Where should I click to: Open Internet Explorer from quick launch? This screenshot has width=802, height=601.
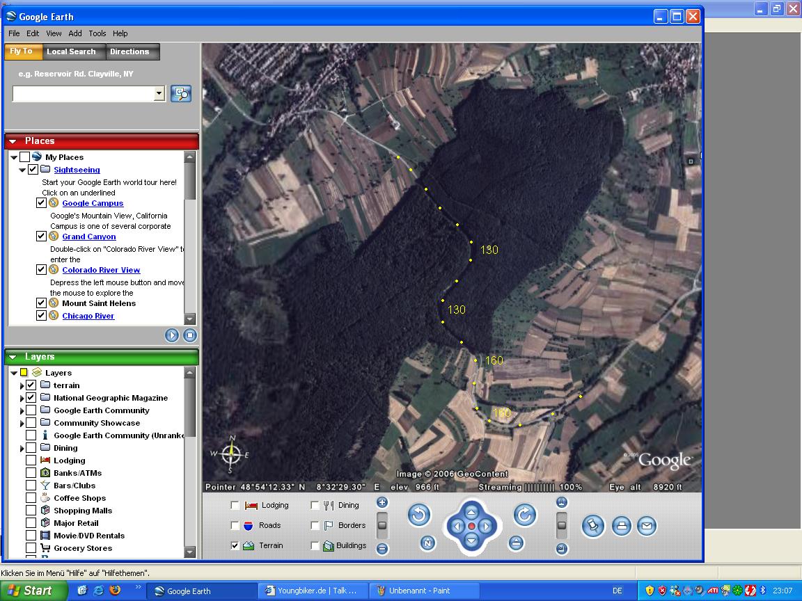tap(98, 591)
